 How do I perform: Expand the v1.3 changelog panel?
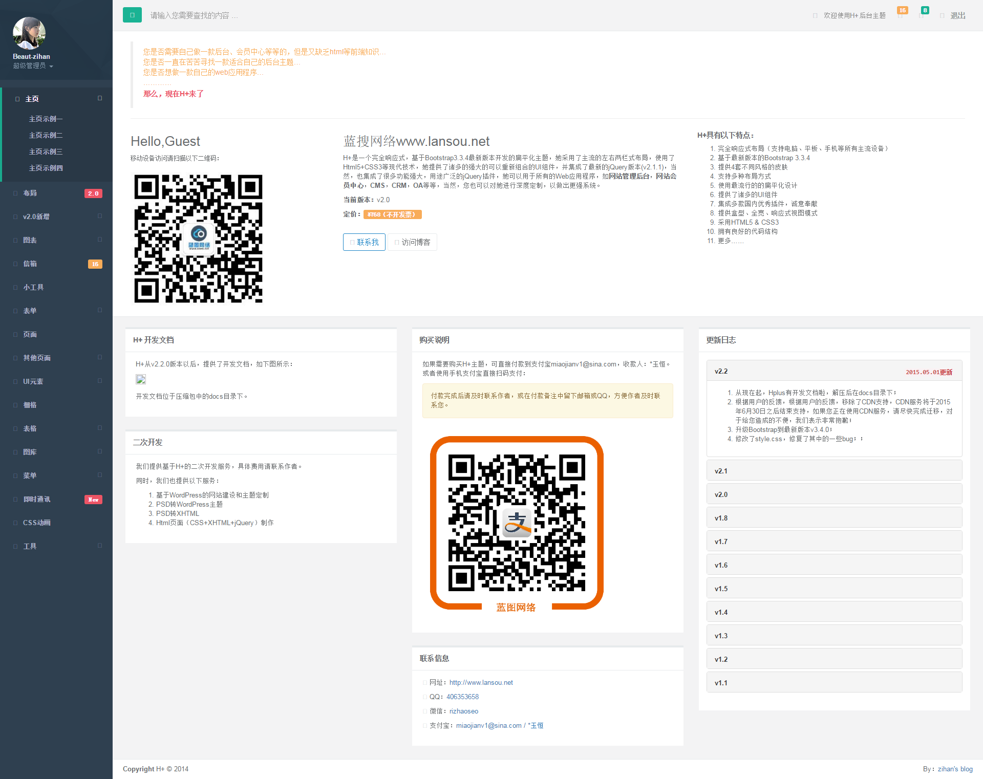coord(834,636)
